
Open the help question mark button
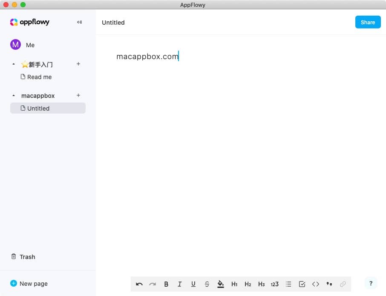click(371, 284)
